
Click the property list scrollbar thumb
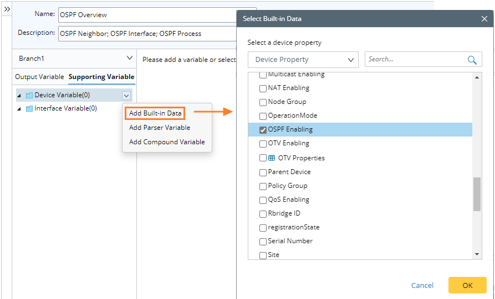coord(477,194)
